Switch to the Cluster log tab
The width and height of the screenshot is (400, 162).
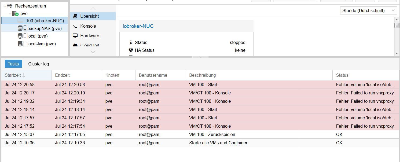(39, 64)
